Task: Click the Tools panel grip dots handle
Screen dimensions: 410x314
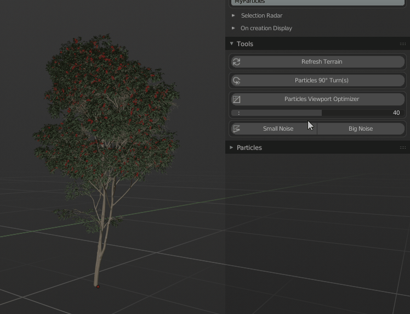Action: (403, 44)
